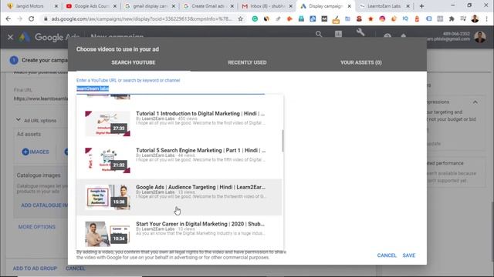Expand Ad URL options
The image size is (494, 277).
coord(36,120)
